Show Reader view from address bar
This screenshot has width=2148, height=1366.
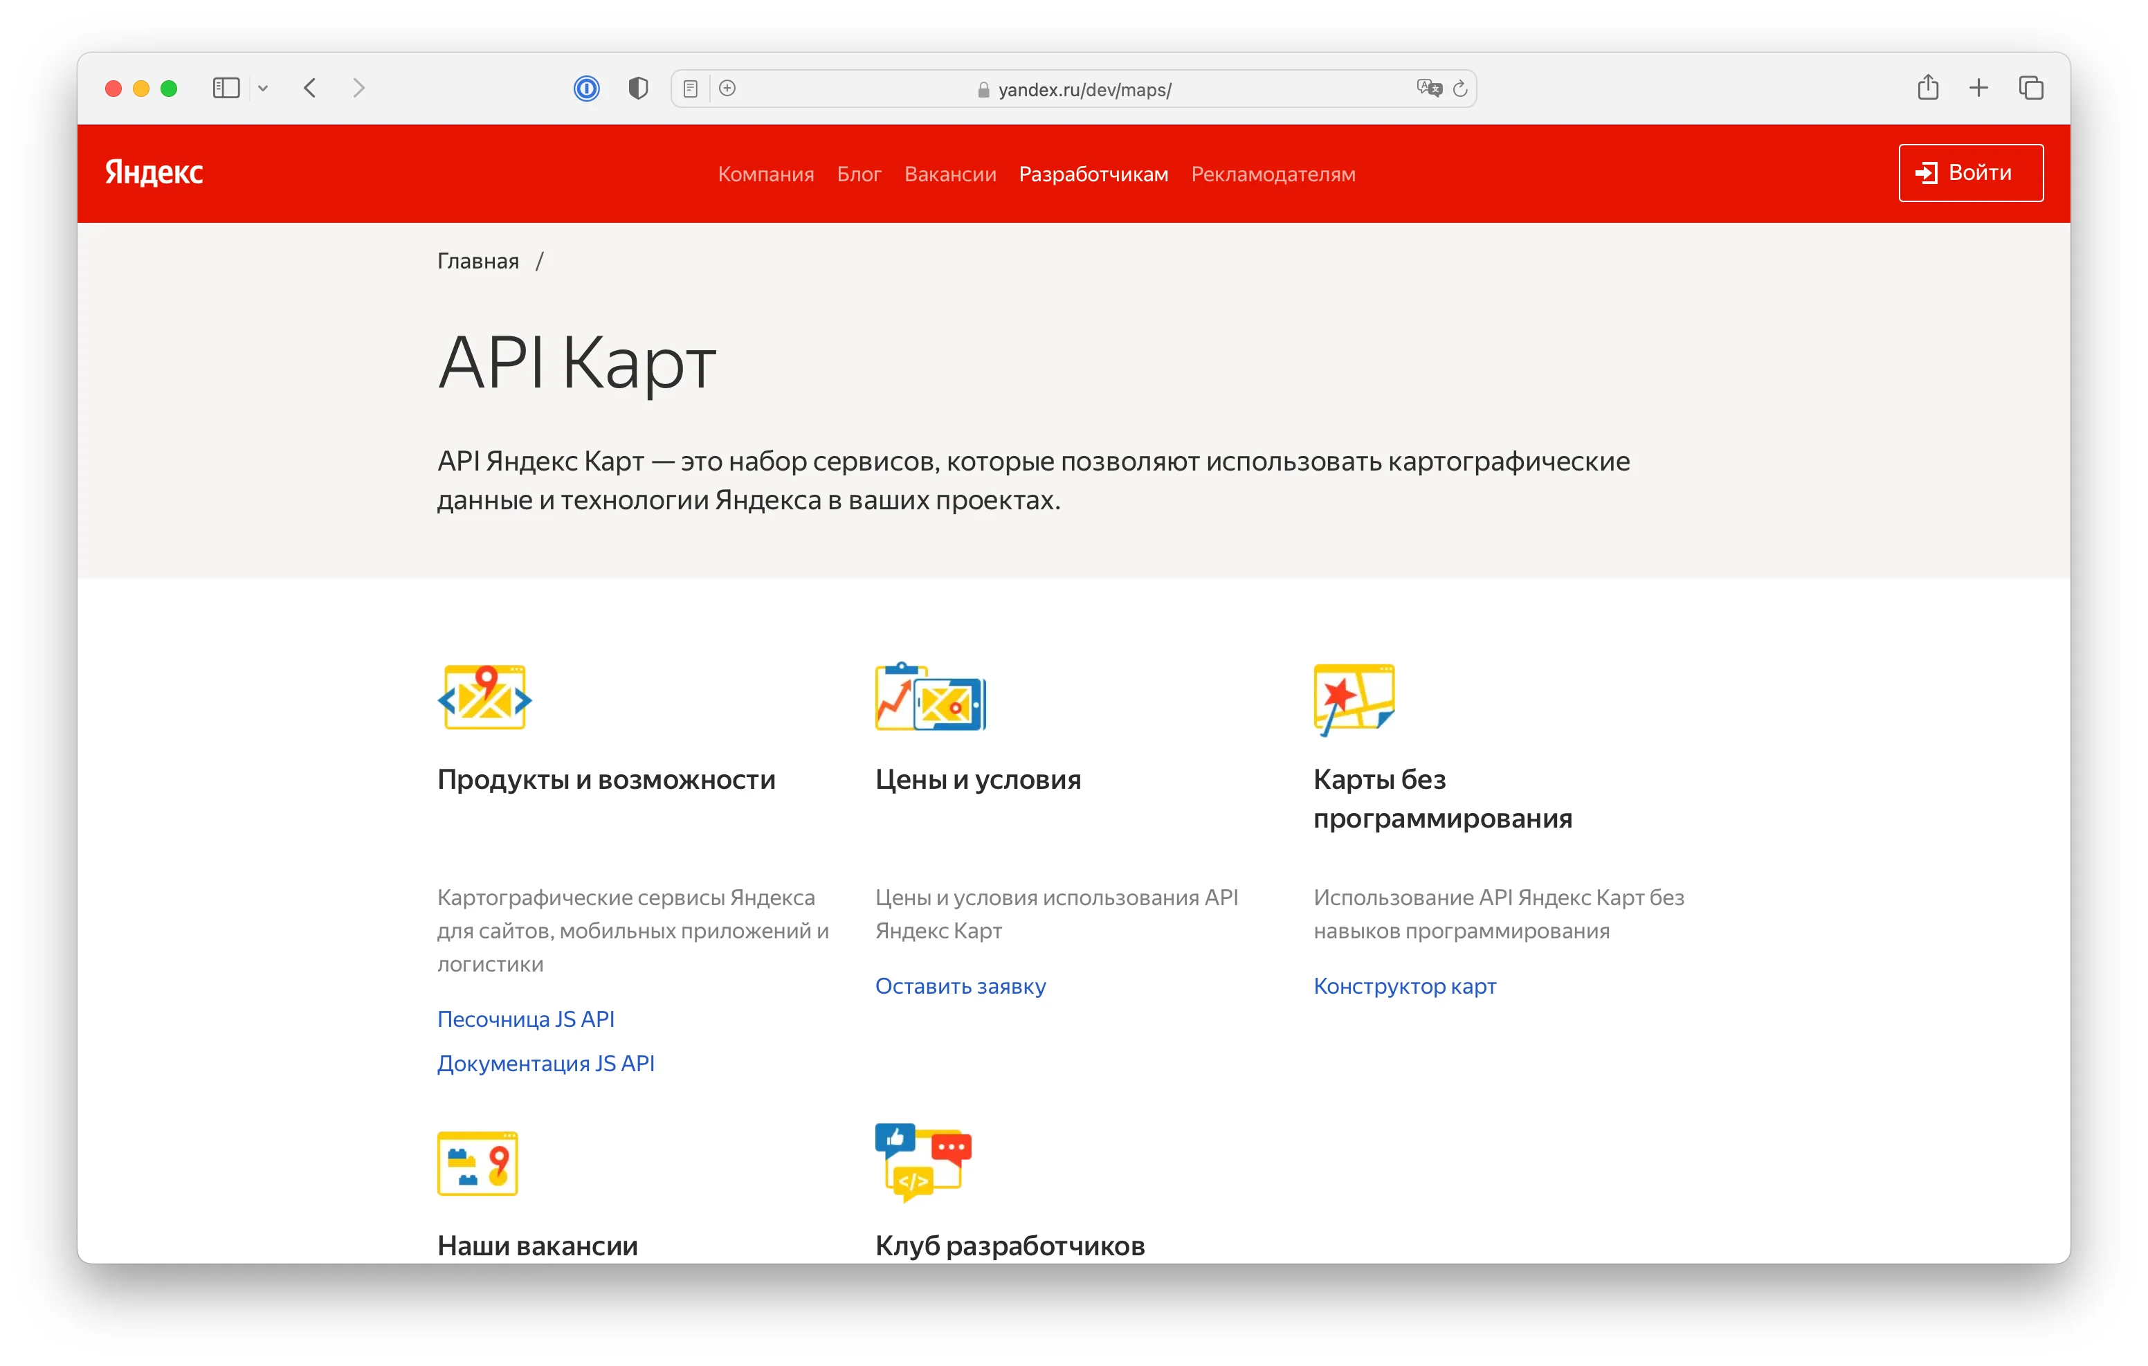[x=691, y=89]
